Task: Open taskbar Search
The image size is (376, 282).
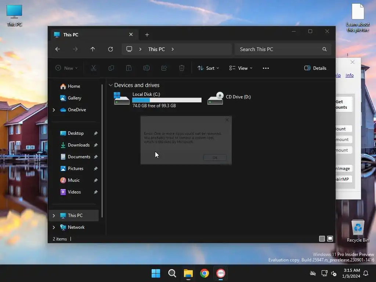Action: tap(172, 273)
